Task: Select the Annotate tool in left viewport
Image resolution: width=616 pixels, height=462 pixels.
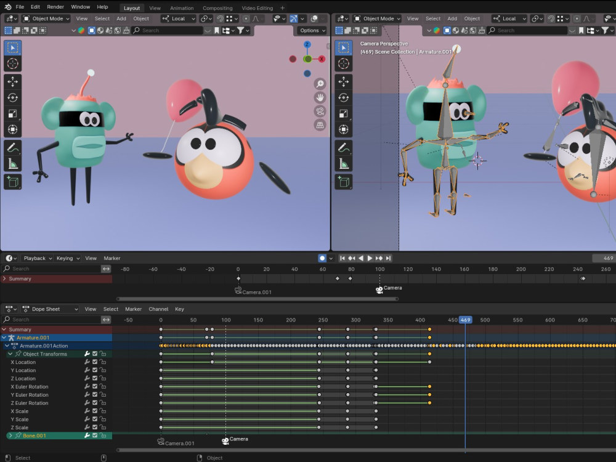Action: tap(12, 148)
